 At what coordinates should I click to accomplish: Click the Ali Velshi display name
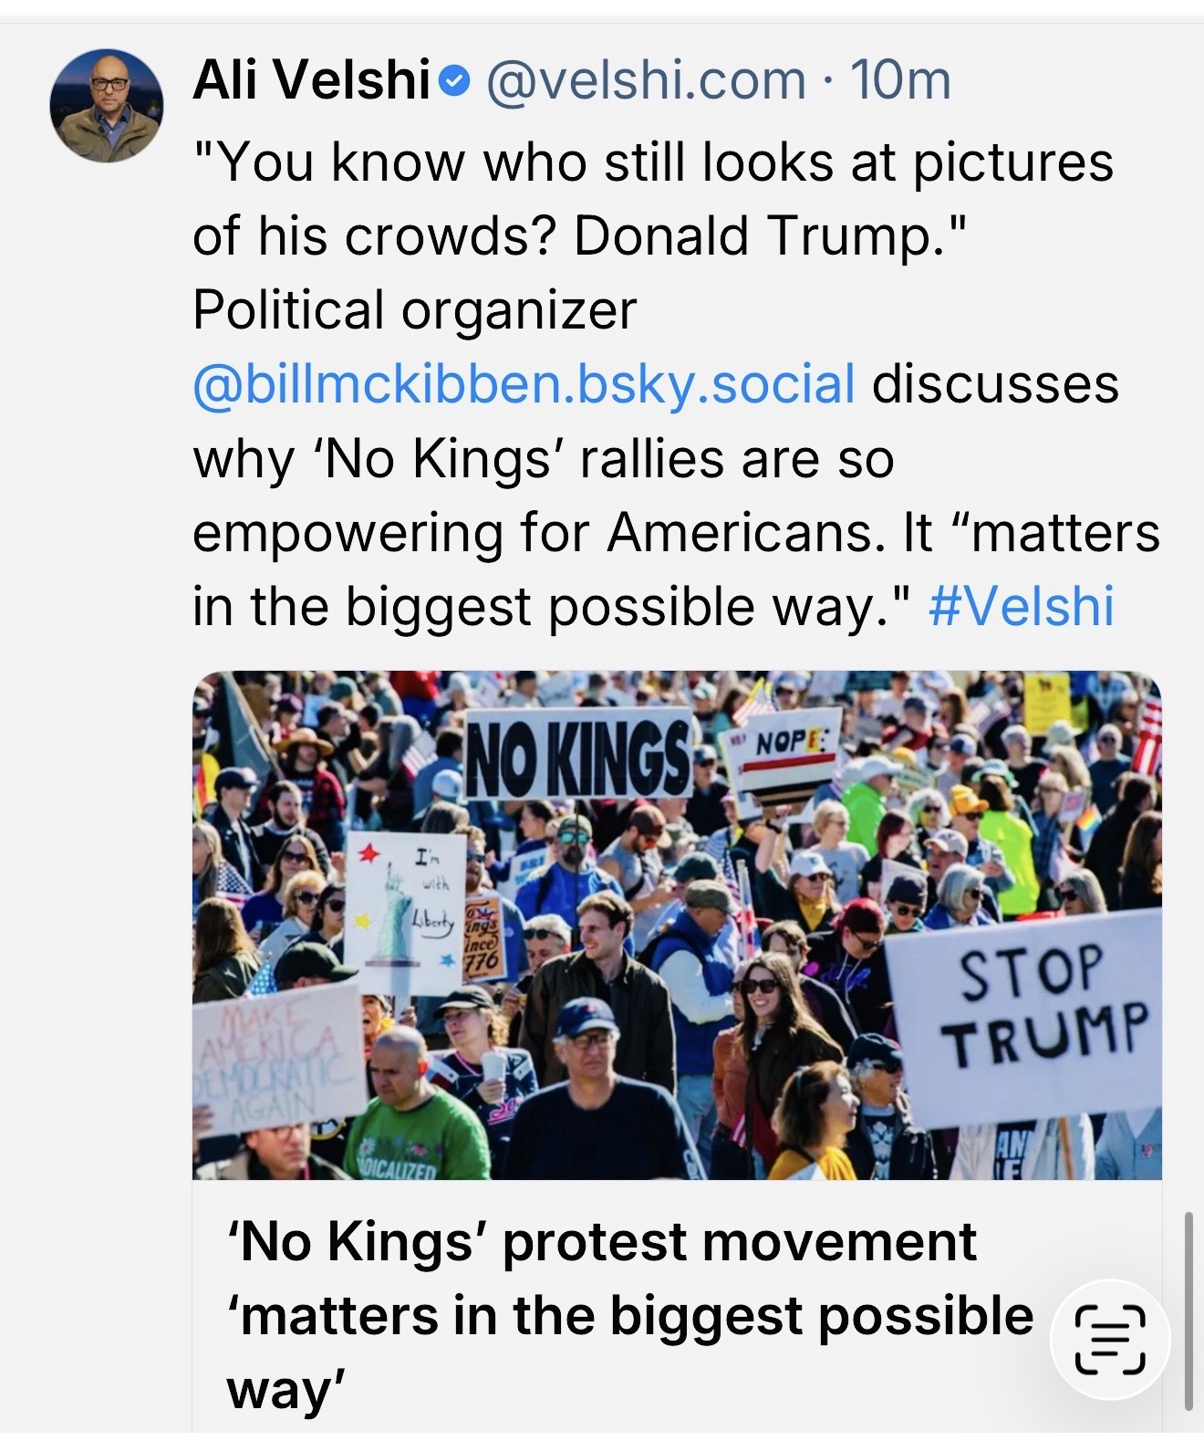pyautogui.click(x=311, y=80)
